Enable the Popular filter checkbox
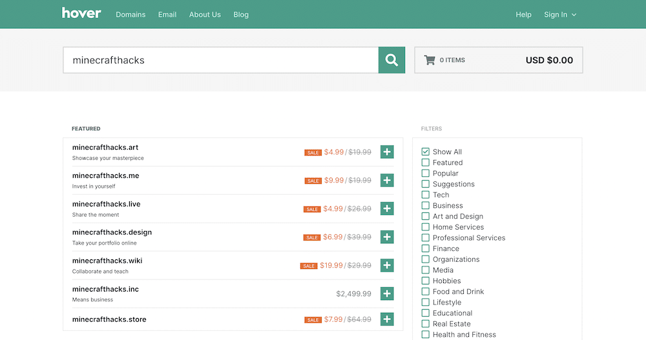646x340 pixels. 426,173
